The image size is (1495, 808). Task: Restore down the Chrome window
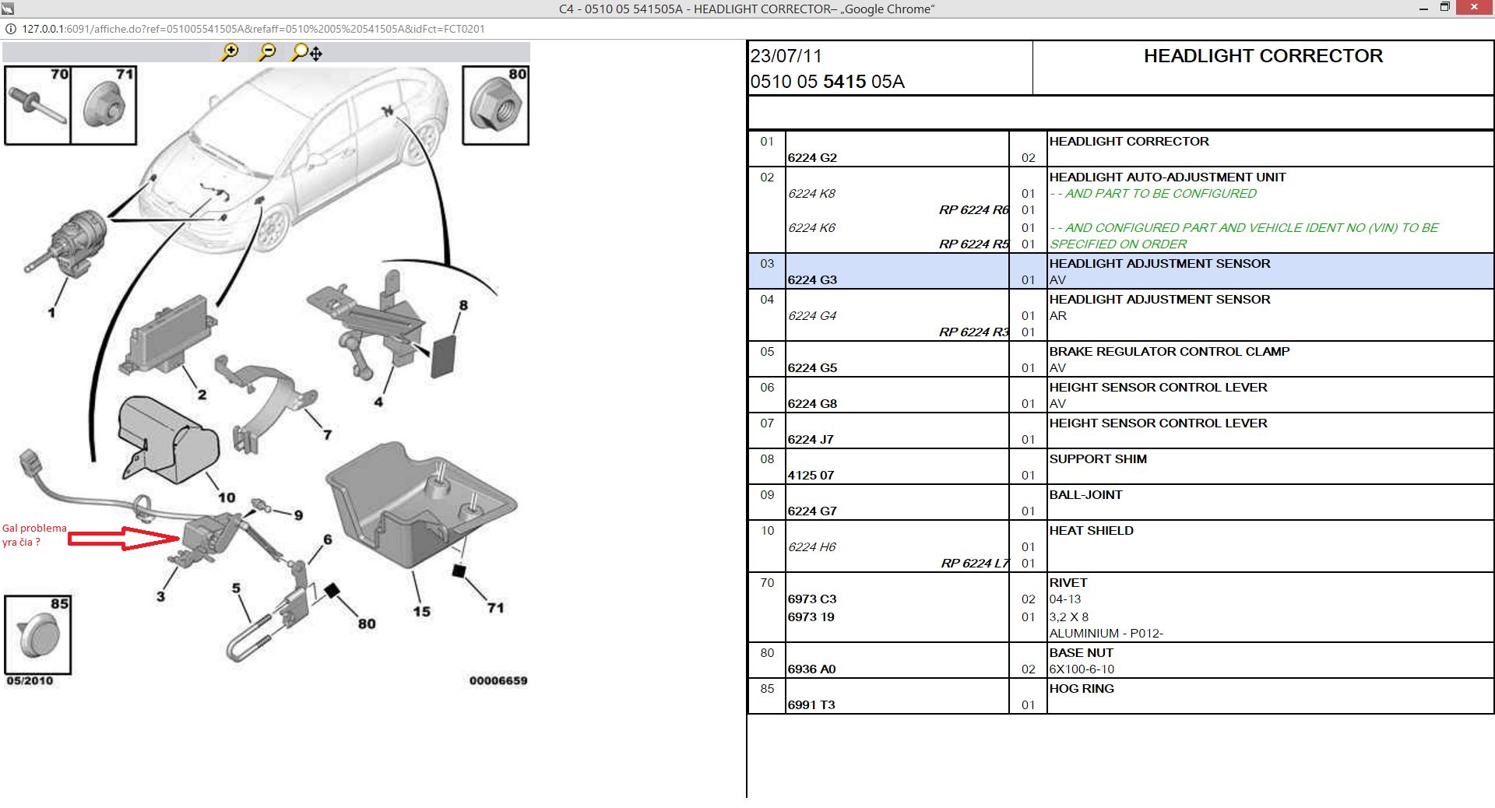(x=1444, y=8)
